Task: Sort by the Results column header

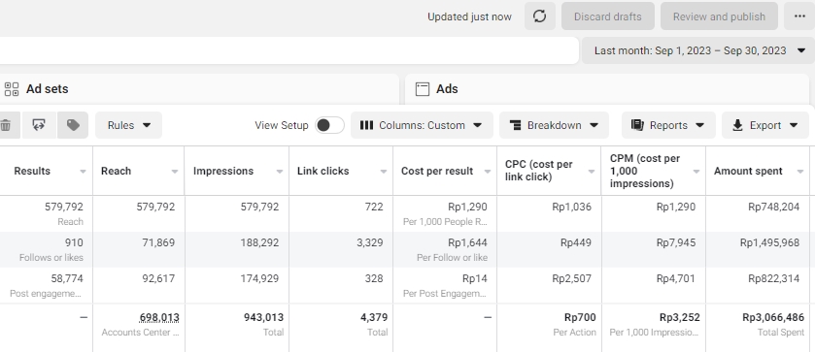Action: (32, 171)
